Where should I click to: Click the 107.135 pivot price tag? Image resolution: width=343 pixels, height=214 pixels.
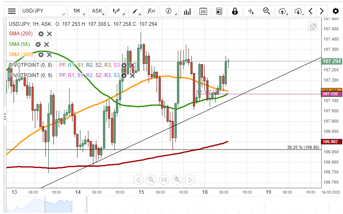(332, 94)
